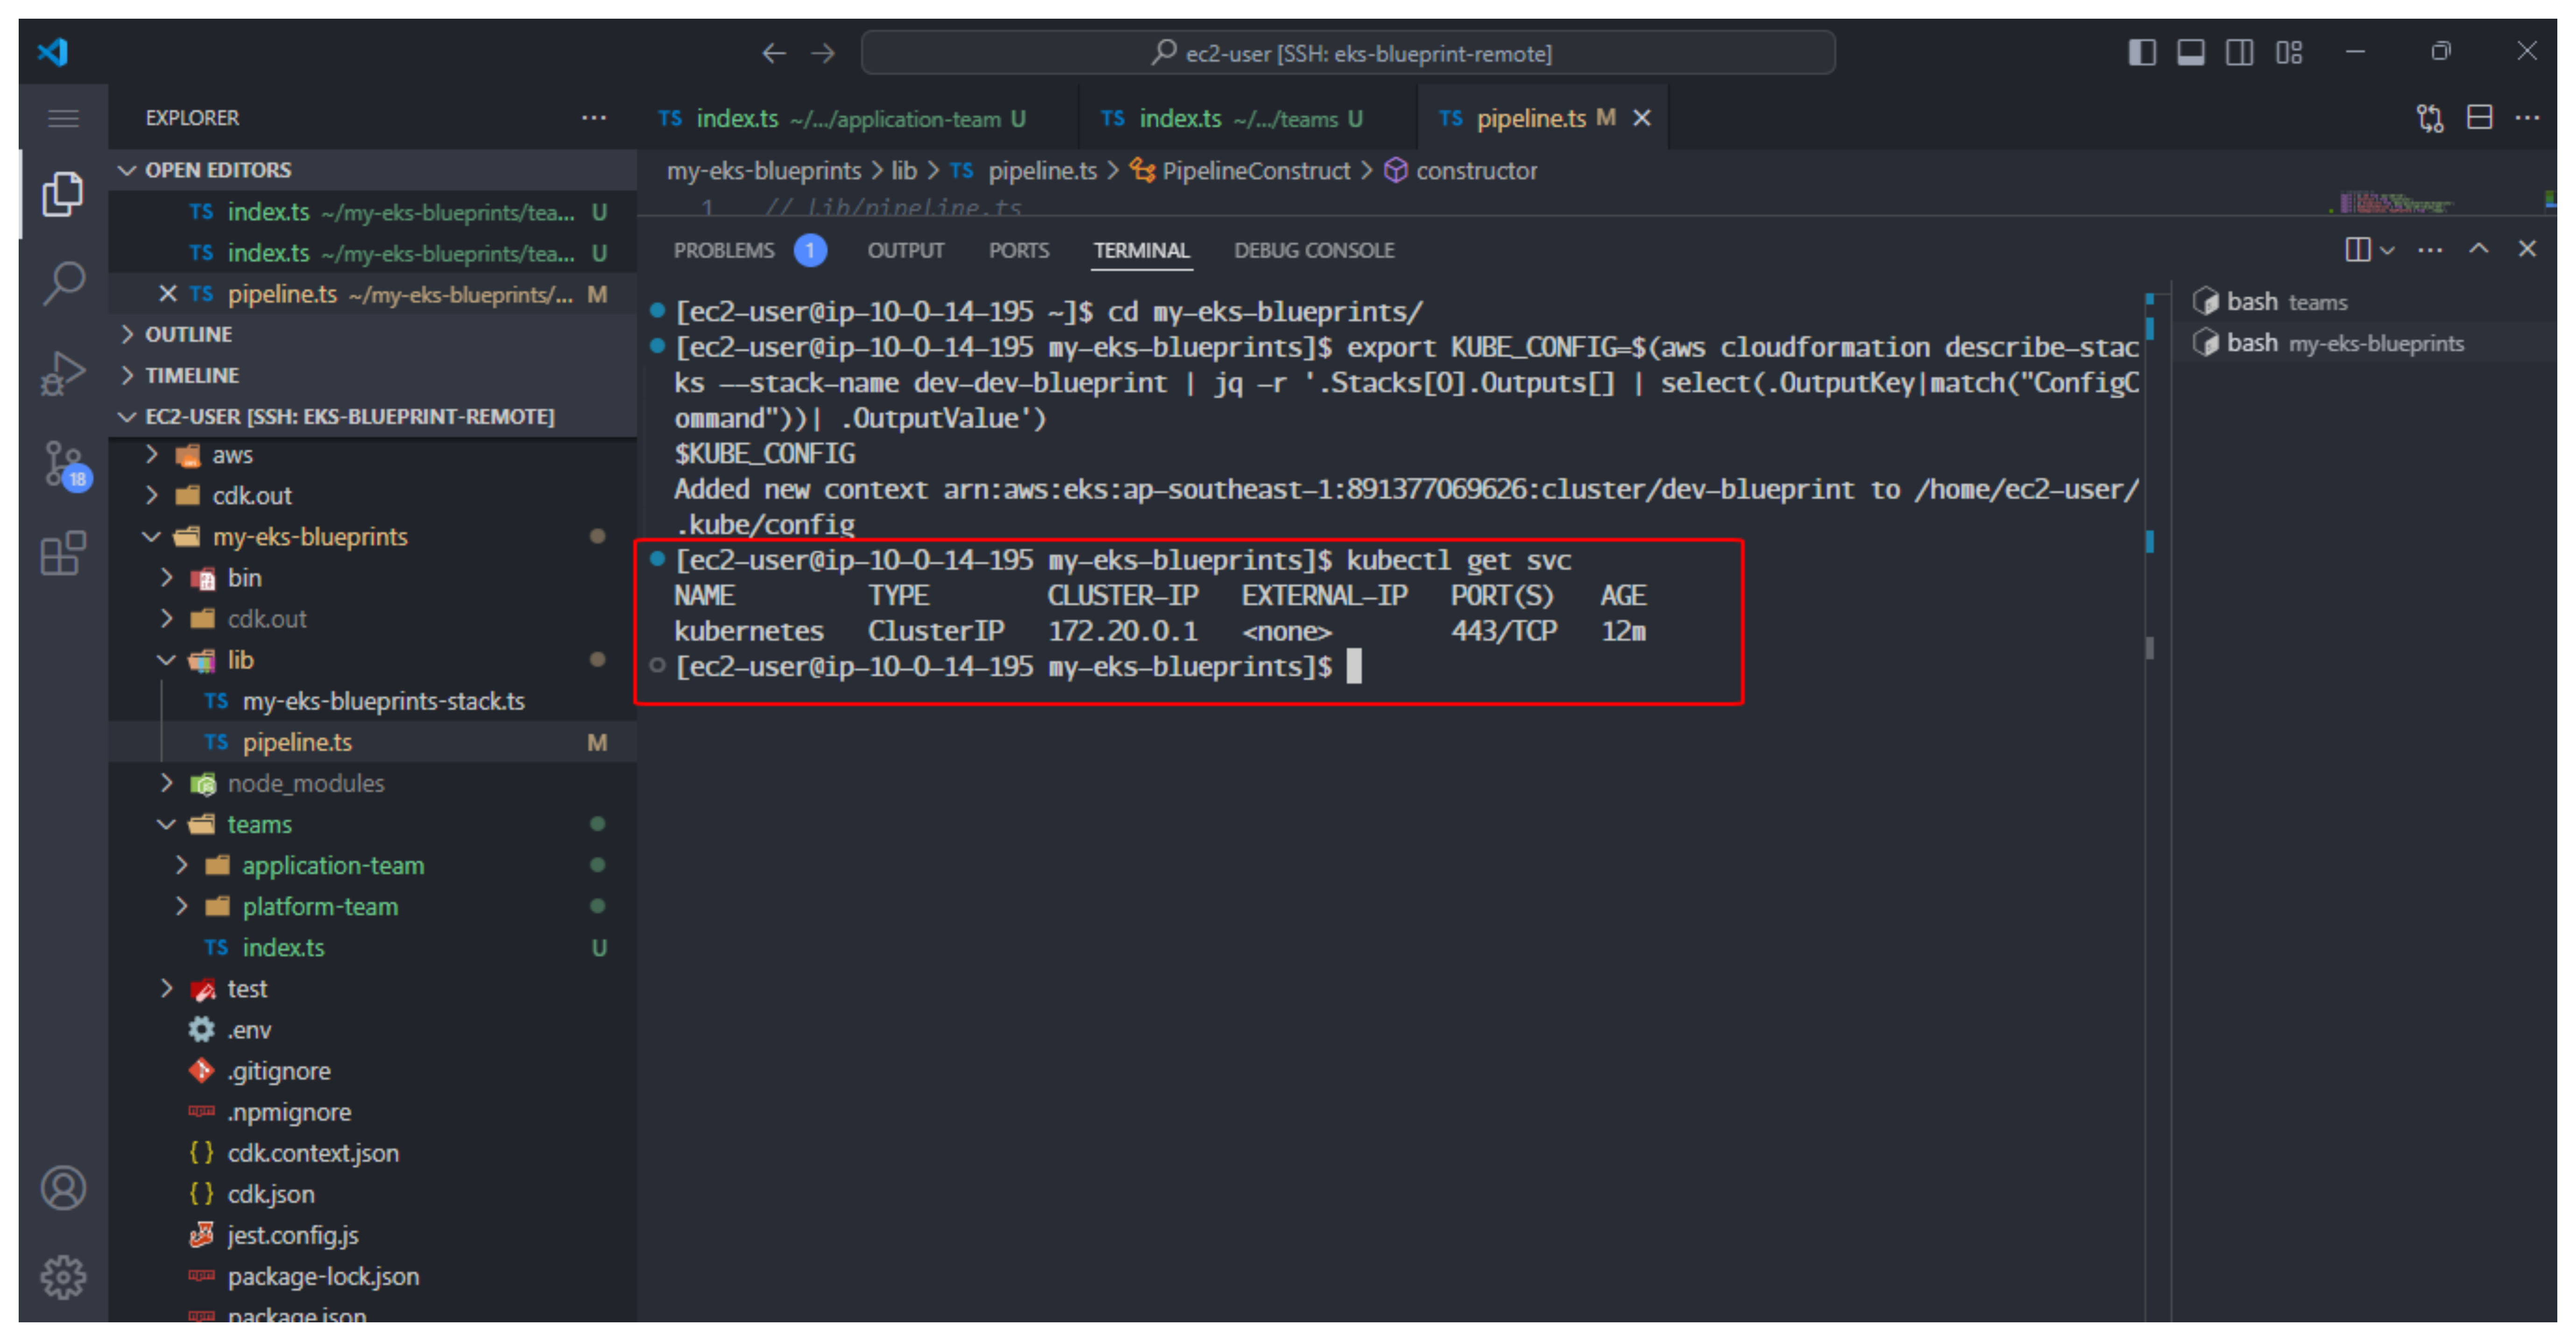The image size is (2576, 1341).
Task: Collapse the EC2-USER workspace section
Action: click(x=372, y=416)
